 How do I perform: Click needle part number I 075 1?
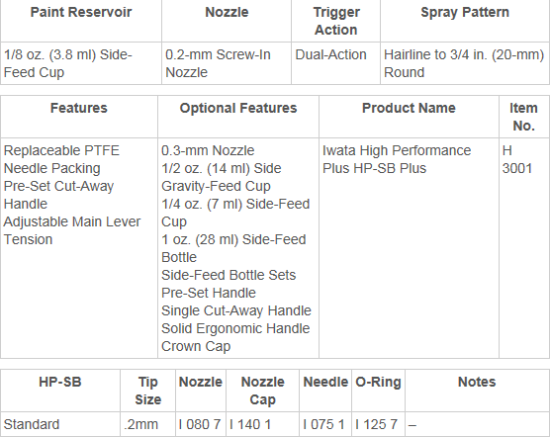click(323, 424)
